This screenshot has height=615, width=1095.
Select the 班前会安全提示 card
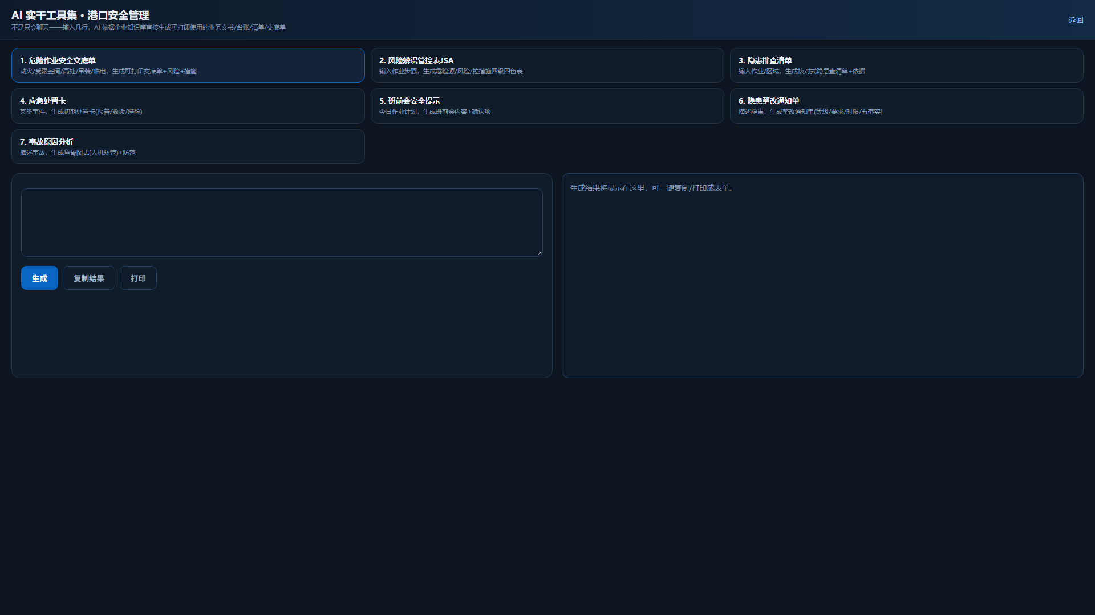(x=547, y=106)
